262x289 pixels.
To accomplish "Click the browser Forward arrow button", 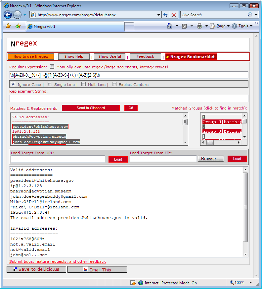I will [x=18, y=15].
